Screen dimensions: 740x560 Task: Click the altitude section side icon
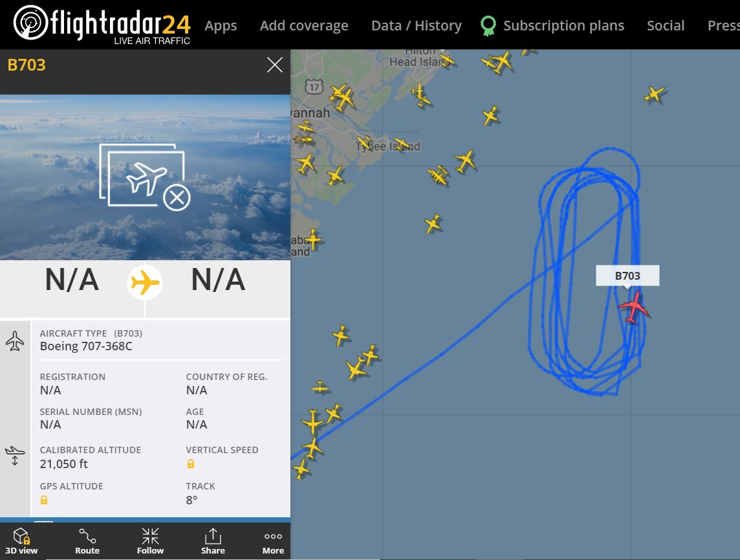[15, 455]
